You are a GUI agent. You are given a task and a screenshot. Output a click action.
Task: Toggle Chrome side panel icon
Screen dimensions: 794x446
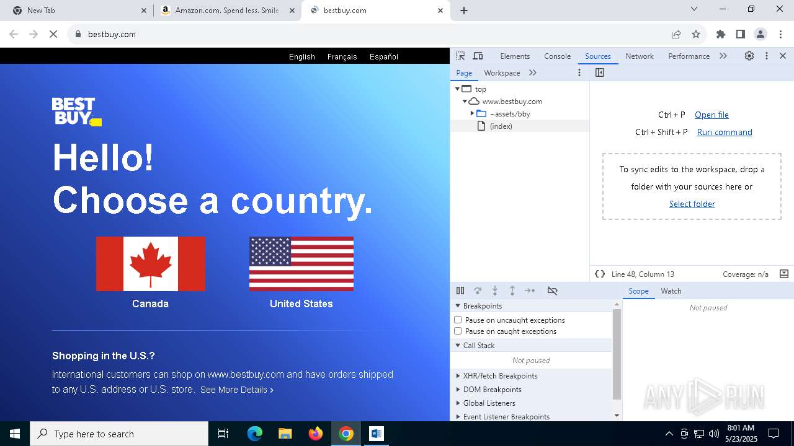(x=741, y=34)
